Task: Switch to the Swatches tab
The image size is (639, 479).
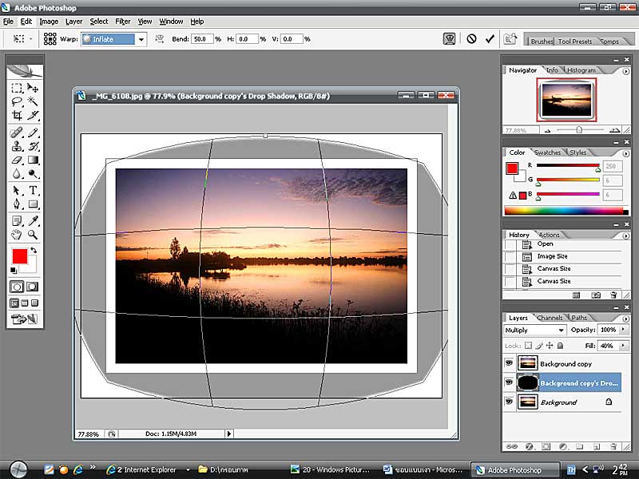Action: (x=547, y=152)
